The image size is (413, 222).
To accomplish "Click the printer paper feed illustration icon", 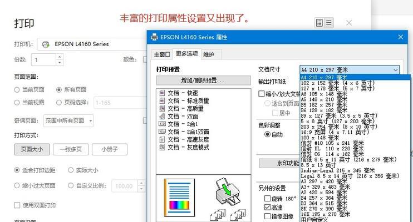I will point(228,192).
